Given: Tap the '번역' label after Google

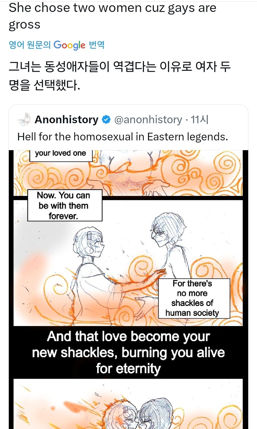Looking at the screenshot, I should 97,45.
